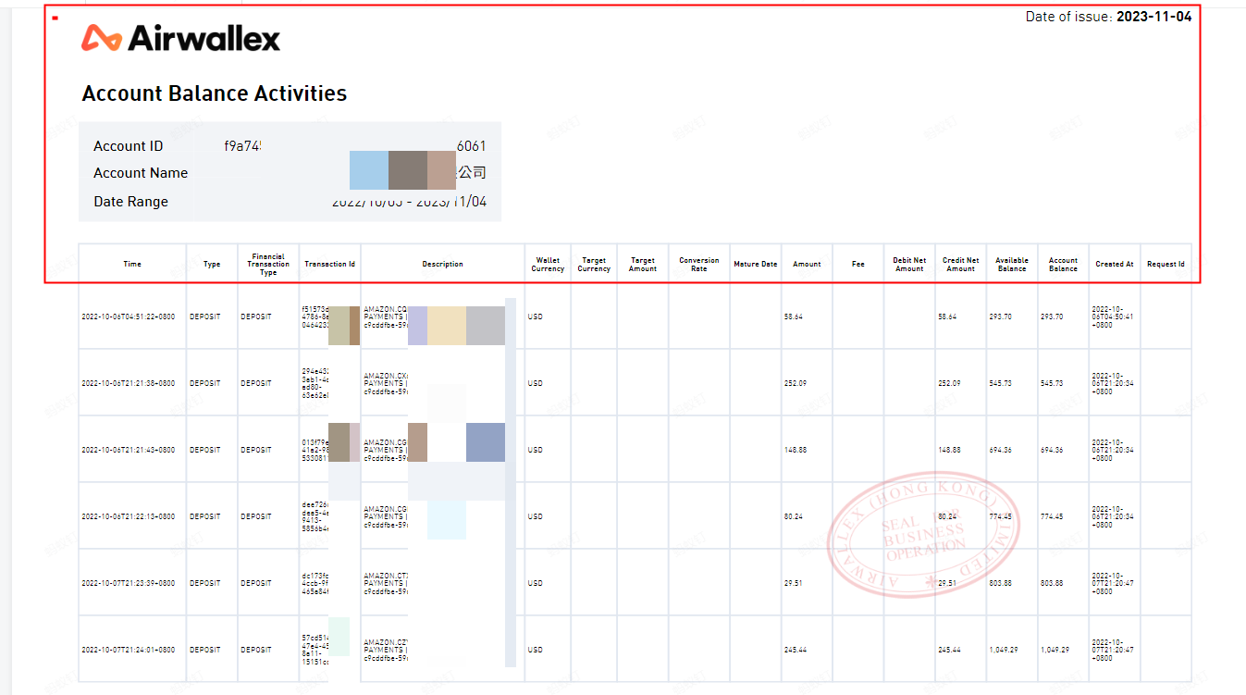Click the Date Range label
1246x695 pixels.
coord(130,202)
